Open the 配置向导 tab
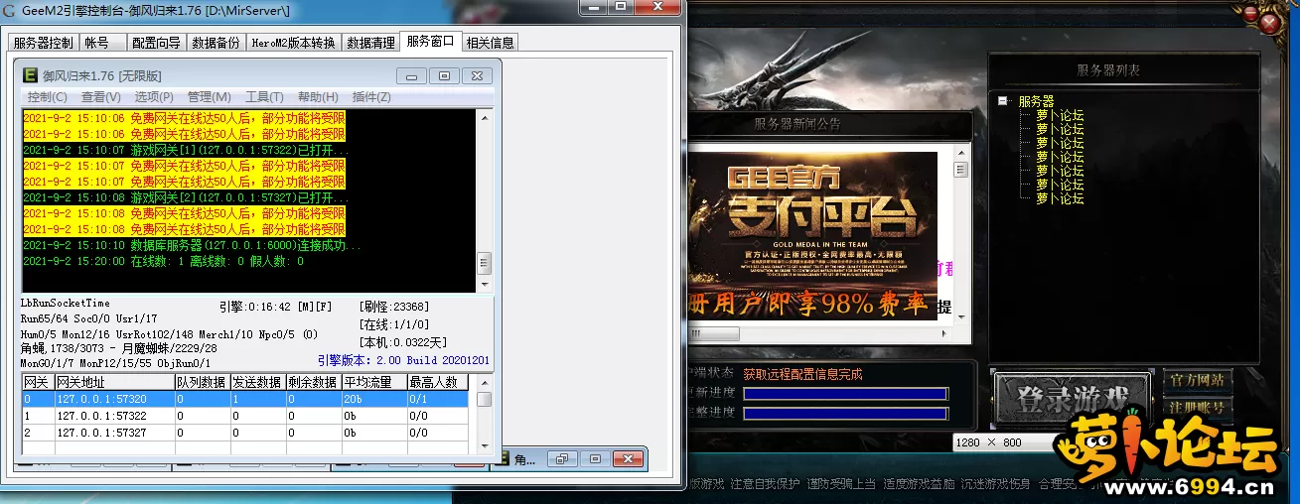This screenshot has height=504, width=1300. (x=156, y=43)
